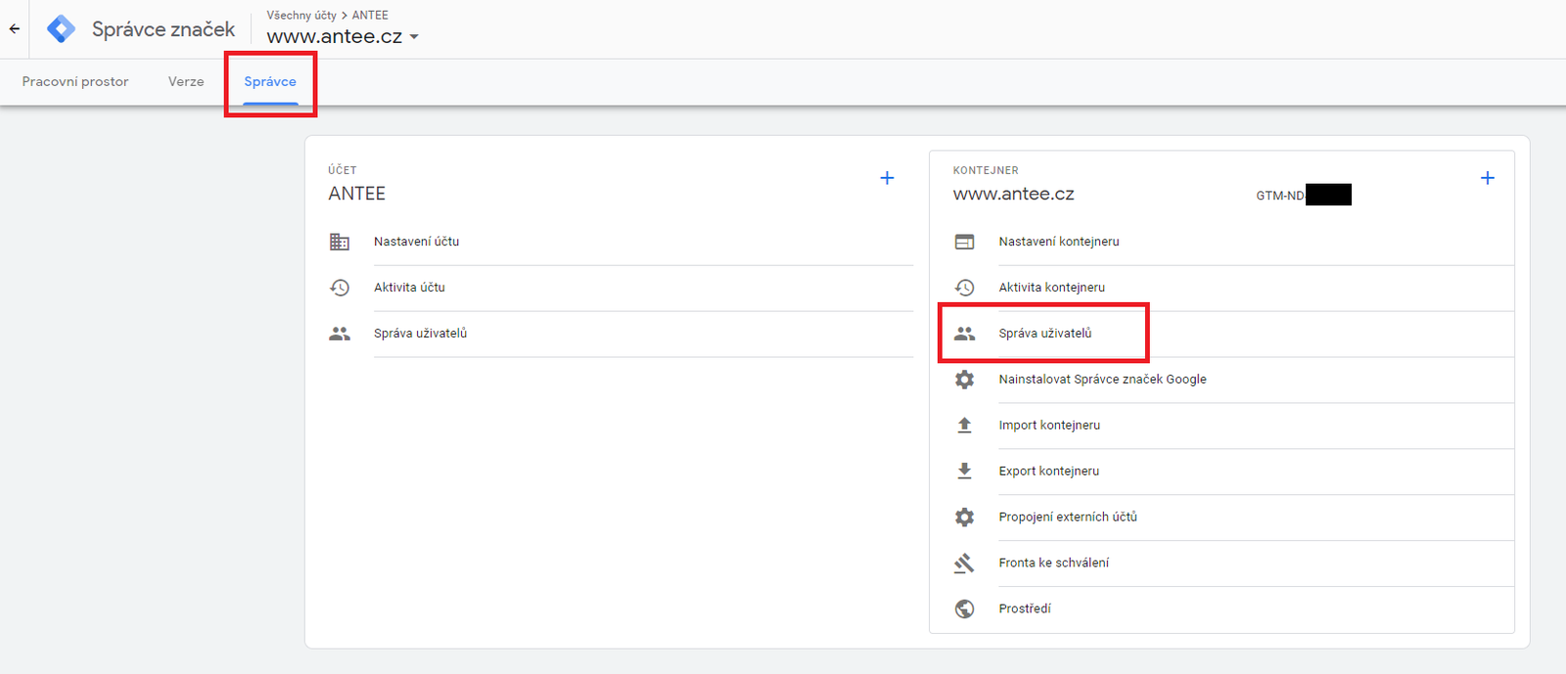This screenshot has width=1566, height=674.
Task: Open Propojení externích účtů
Action: coord(1068,517)
